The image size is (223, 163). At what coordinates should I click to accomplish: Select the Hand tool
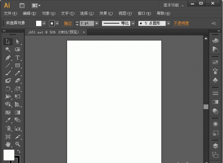pos(8,144)
